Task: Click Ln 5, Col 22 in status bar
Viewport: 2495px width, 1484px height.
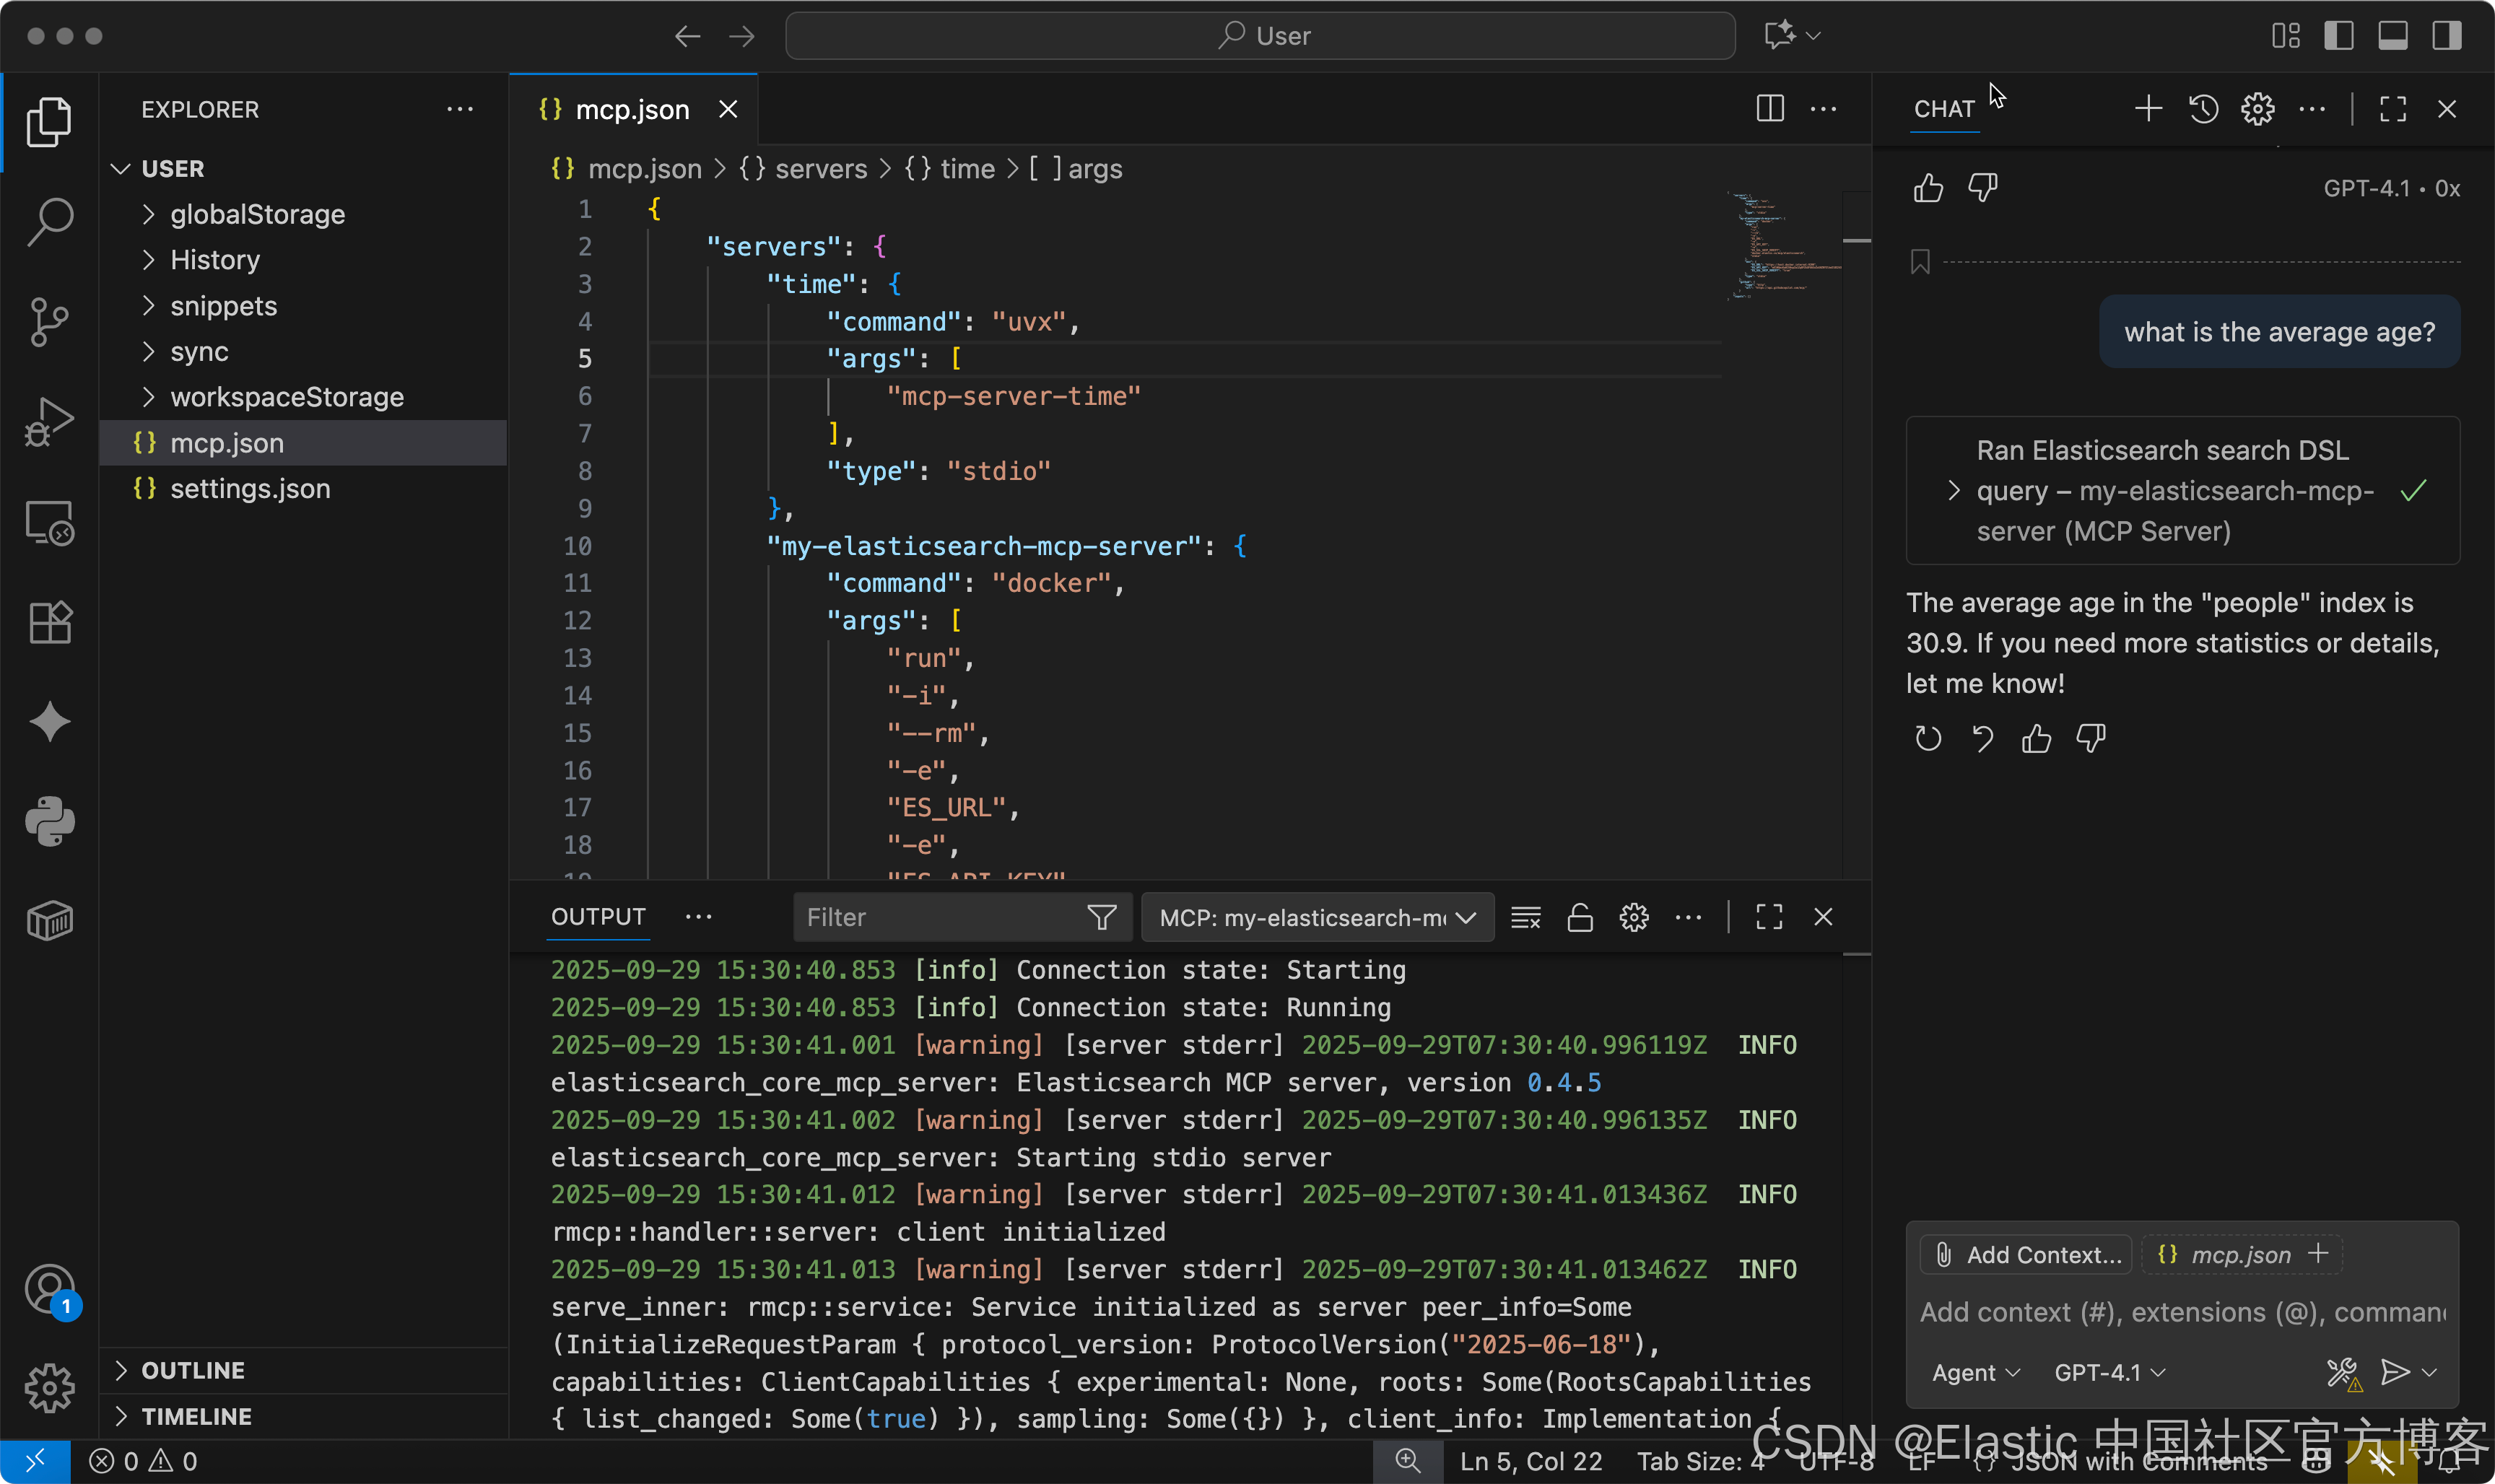Action: click(1530, 1461)
